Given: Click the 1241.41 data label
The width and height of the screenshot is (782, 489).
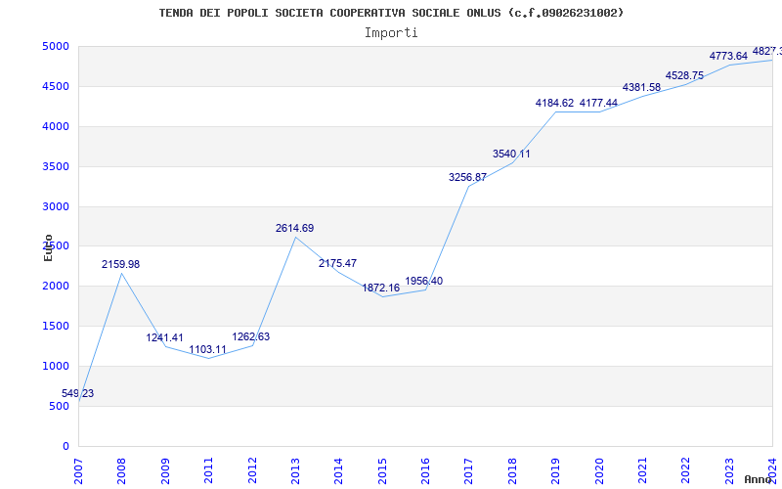Looking at the screenshot, I should pos(165,338).
